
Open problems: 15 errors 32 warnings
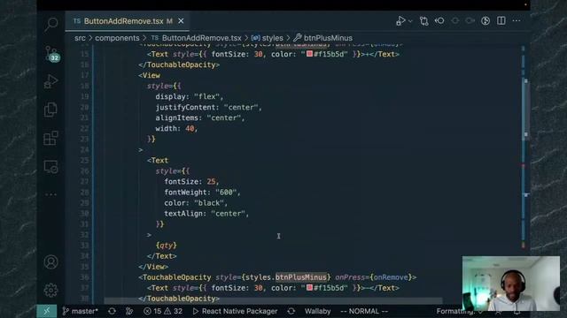(163, 311)
